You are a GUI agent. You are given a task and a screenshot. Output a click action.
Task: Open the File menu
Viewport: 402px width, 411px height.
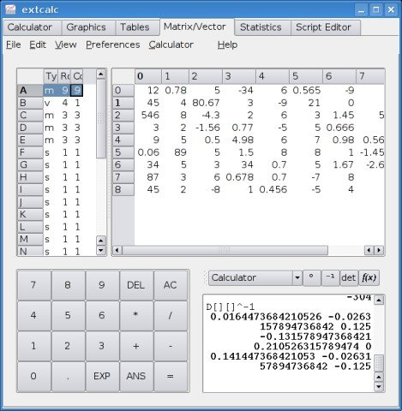[14, 45]
